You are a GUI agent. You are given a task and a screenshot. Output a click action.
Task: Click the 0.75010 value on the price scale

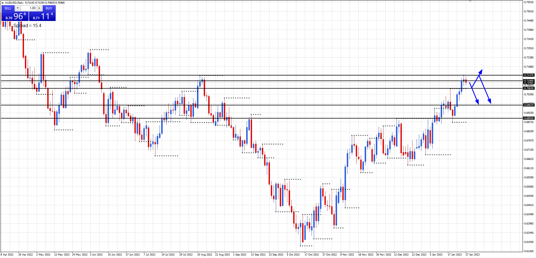[x=529, y=11]
